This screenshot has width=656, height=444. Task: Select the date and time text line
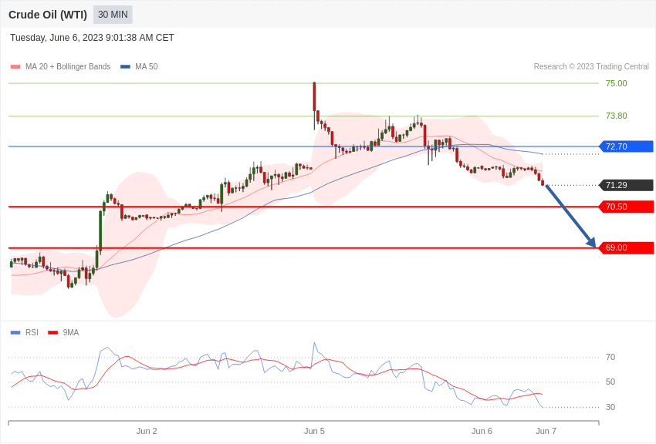(x=92, y=38)
